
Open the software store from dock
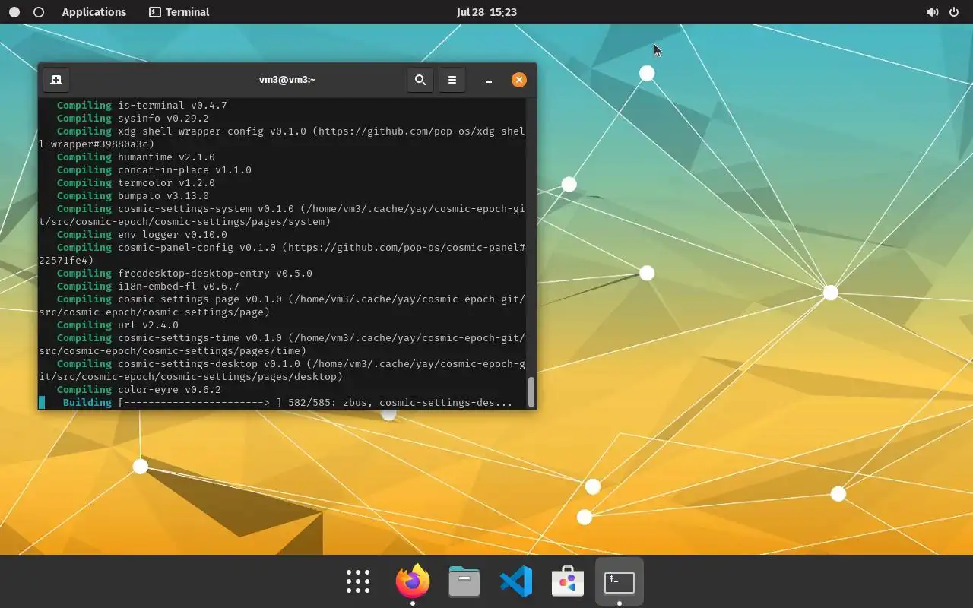[x=568, y=581]
